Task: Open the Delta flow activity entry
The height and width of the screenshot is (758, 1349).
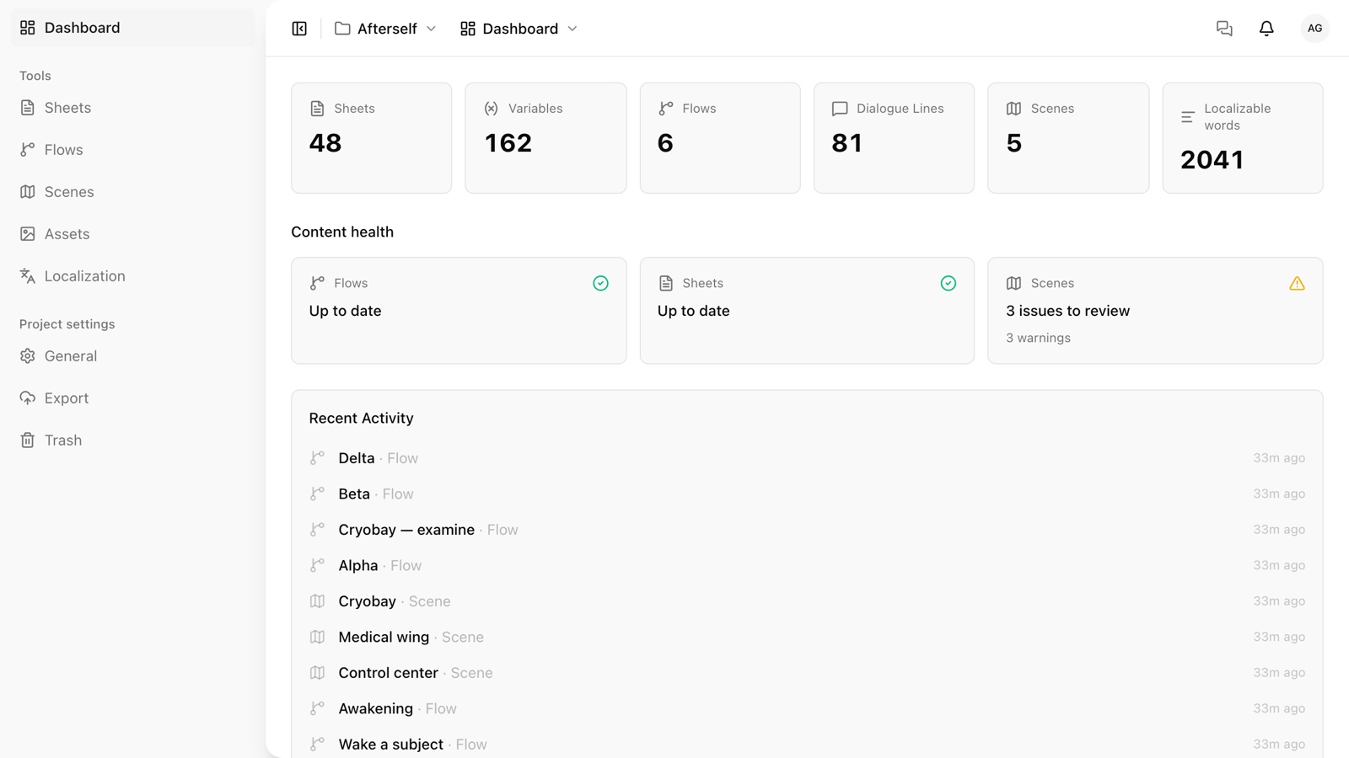Action: pyautogui.click(x=807, y=458)
